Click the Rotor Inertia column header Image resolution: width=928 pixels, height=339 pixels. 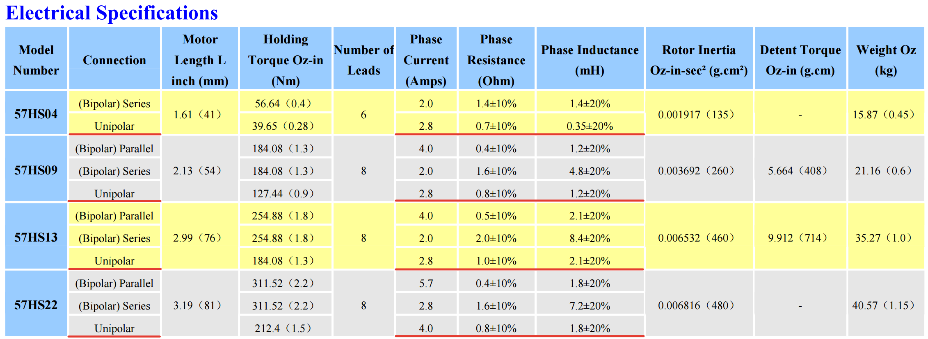tap(699, 60)
